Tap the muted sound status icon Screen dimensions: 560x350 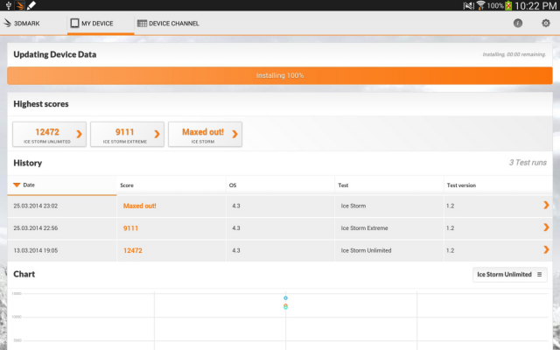coord(469,5)
